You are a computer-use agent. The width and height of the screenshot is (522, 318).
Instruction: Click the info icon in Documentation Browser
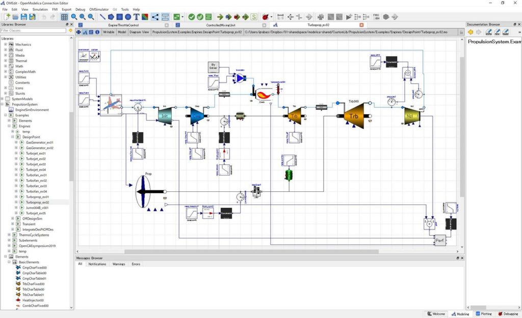coord(489,32)
